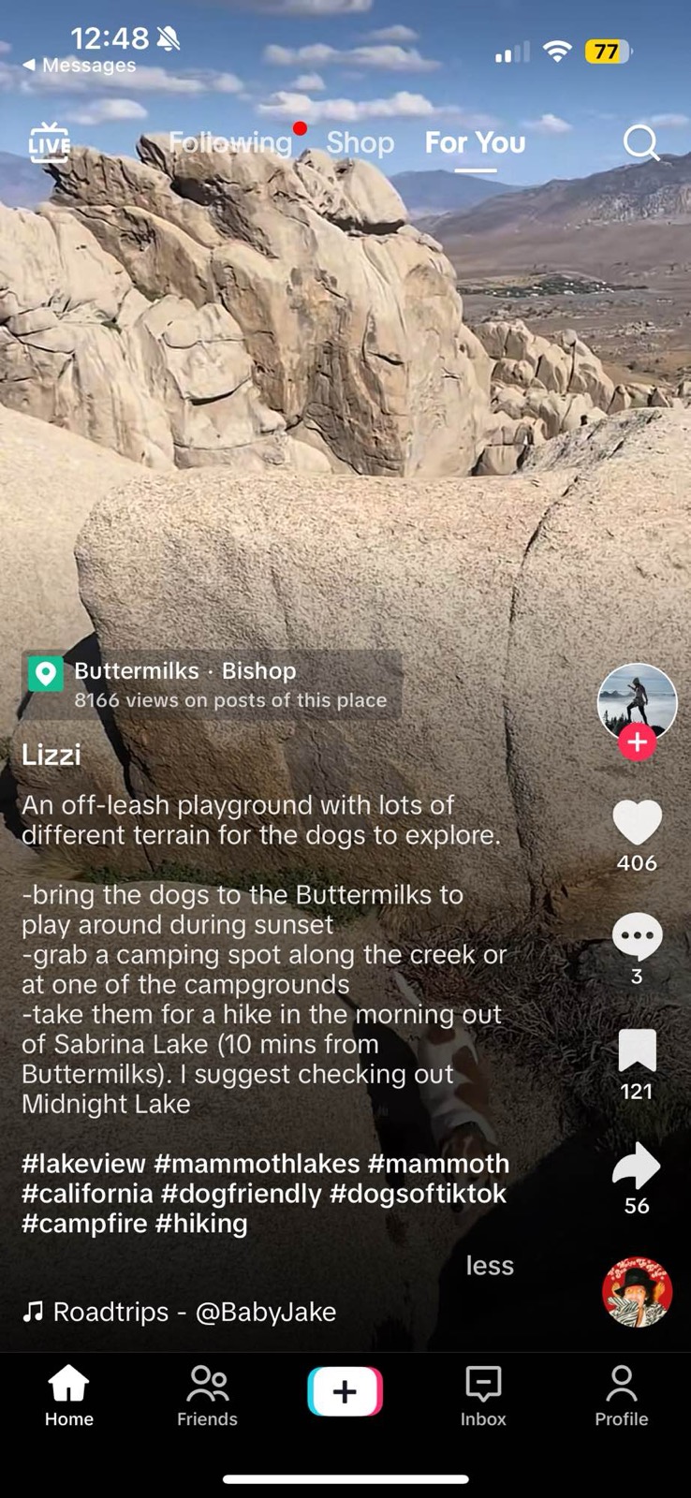Open Roadtrips sound by @BabyJake
691x1498 pixels.
tap(179, 1312)
